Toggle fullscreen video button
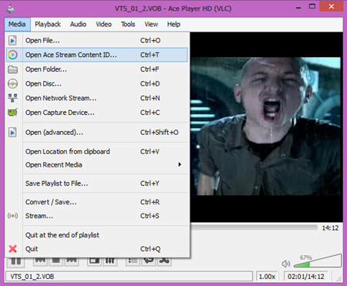Viewport: 347px width, 286px height. pyautogui.click(x=94, y=261)
